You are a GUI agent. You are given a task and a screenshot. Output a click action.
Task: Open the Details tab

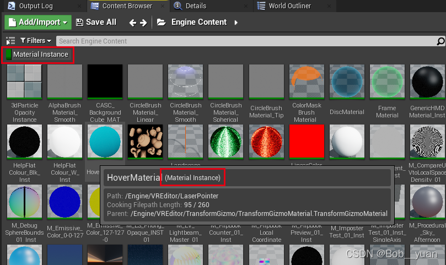[x=196, y=6]
